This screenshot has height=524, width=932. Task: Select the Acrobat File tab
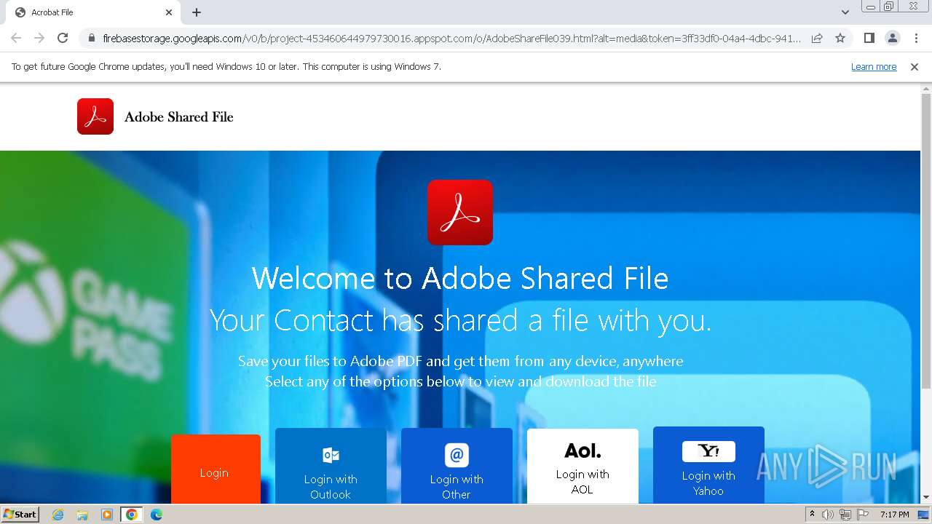[93, 12]
